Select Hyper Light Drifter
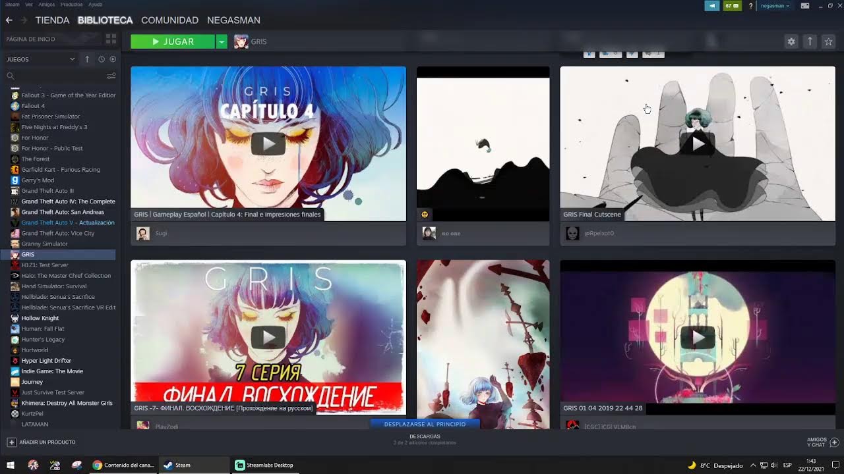The height and width of the screenshot is (474, 844). coord(46,361)
